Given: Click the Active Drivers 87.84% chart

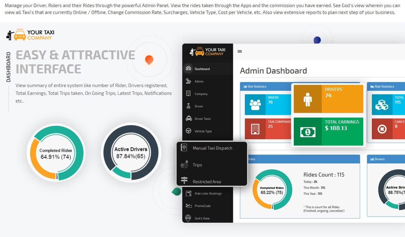Looking at the screenshot, I should pyautogui.click(x=131, y=153).
